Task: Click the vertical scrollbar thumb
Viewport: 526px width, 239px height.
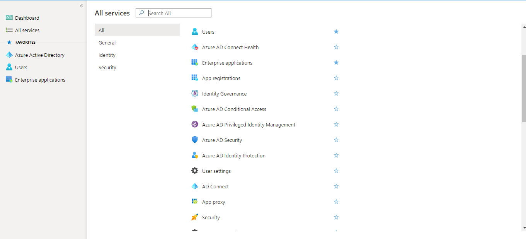Action: click(x=524, y=89)
